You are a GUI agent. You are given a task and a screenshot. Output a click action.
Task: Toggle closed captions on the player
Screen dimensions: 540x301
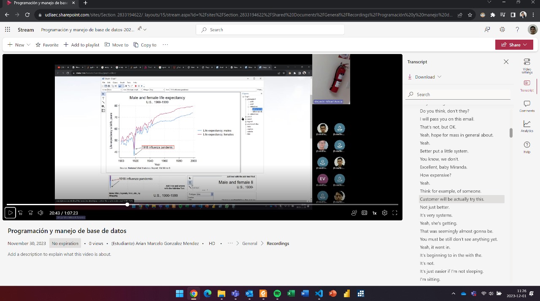coord(364,213)
